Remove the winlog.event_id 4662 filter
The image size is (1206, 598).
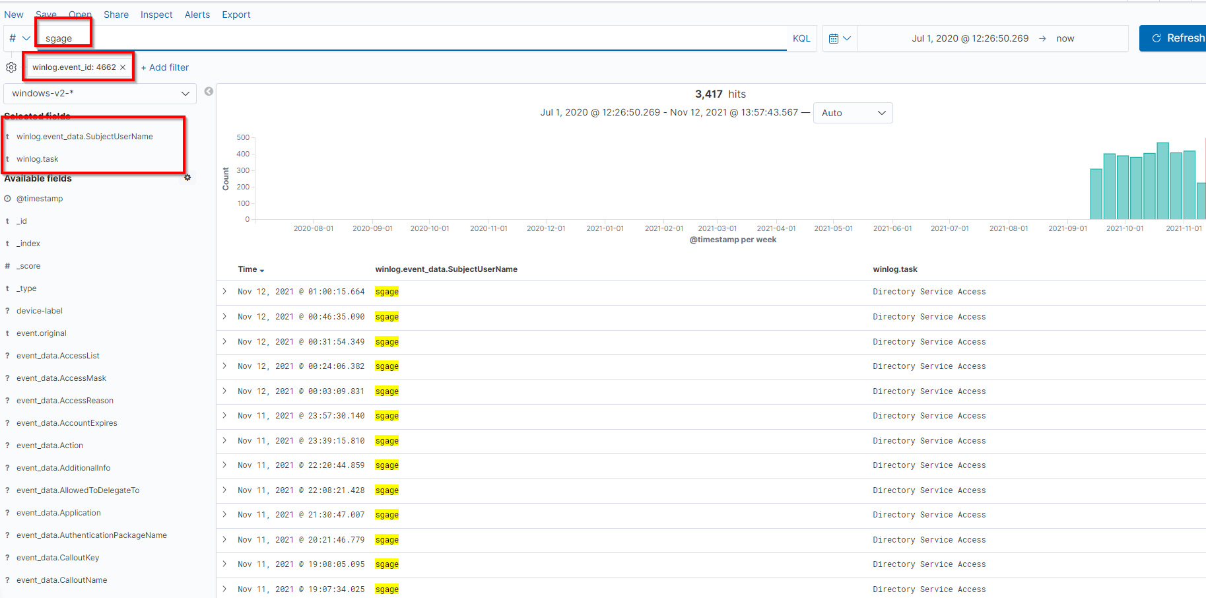pyautogui.click(x=123, y=67)
